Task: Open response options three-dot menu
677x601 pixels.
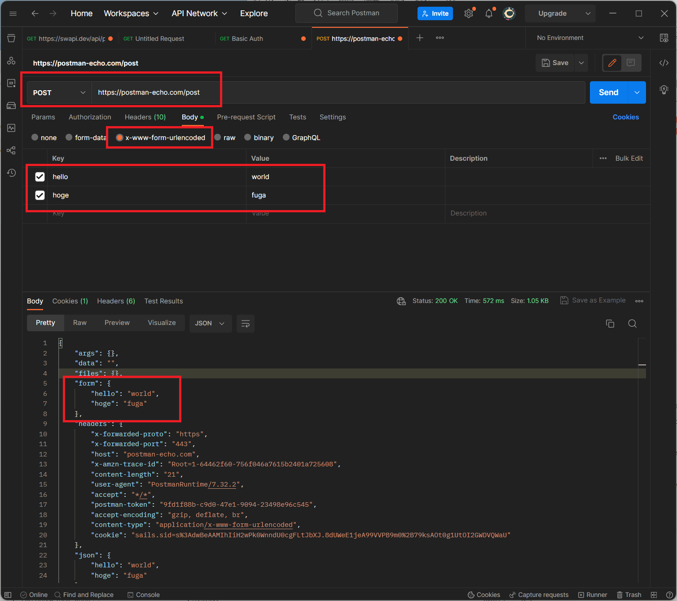Action: click(x=639, y=301)
